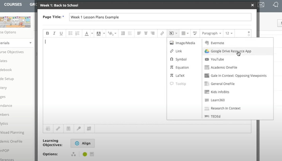Open the font size 12 dropdown
The height and width of the screenshot is (161, 282).
tap(229, 33)
